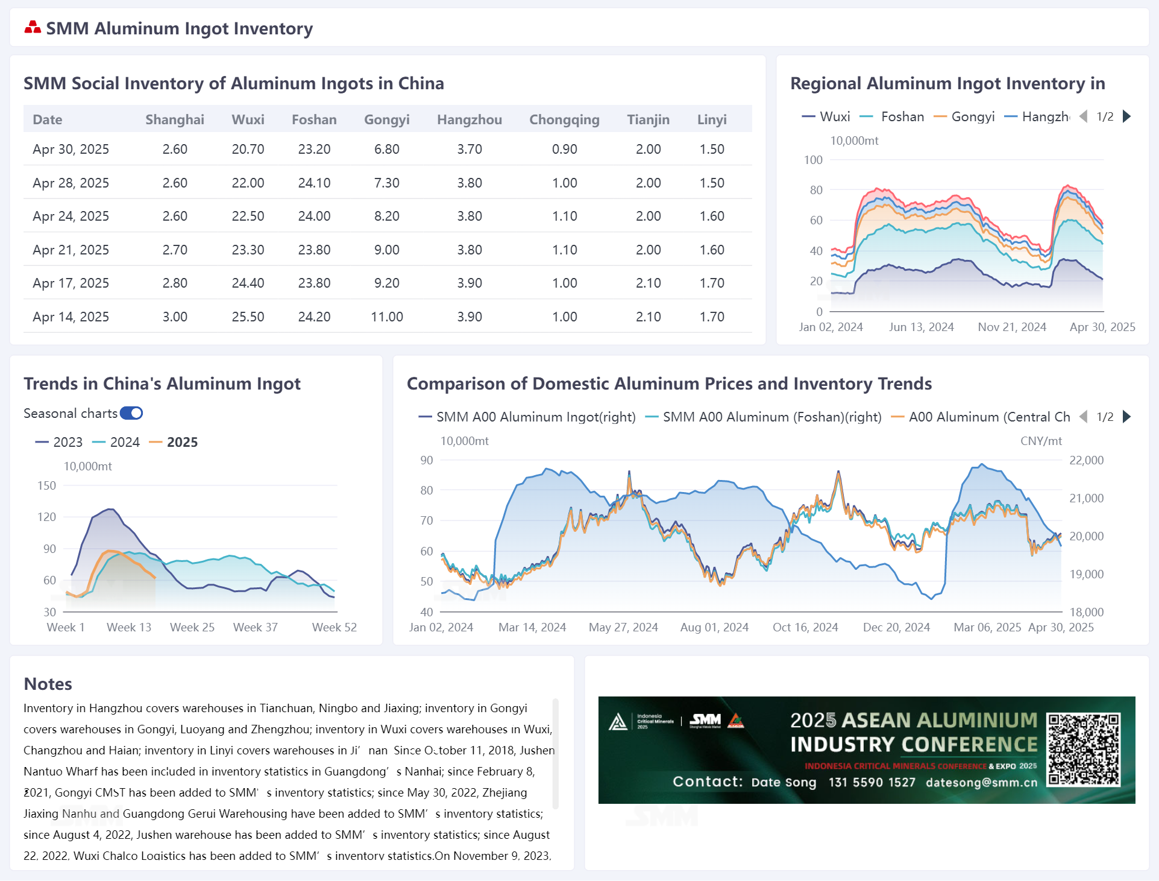The image size is (1159, 881).
Task: Click the Notes panel scrollbar
Action: pos(555,754)
